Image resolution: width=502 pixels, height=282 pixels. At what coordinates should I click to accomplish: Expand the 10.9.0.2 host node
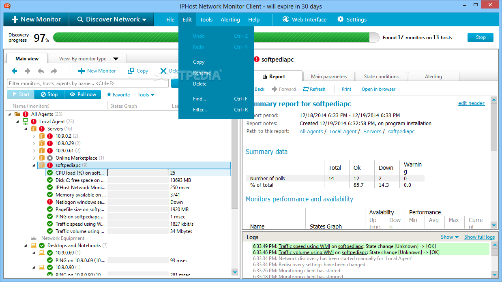coord(34,136)
